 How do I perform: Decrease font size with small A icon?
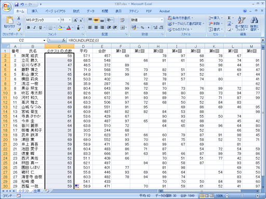coord(81,20)
